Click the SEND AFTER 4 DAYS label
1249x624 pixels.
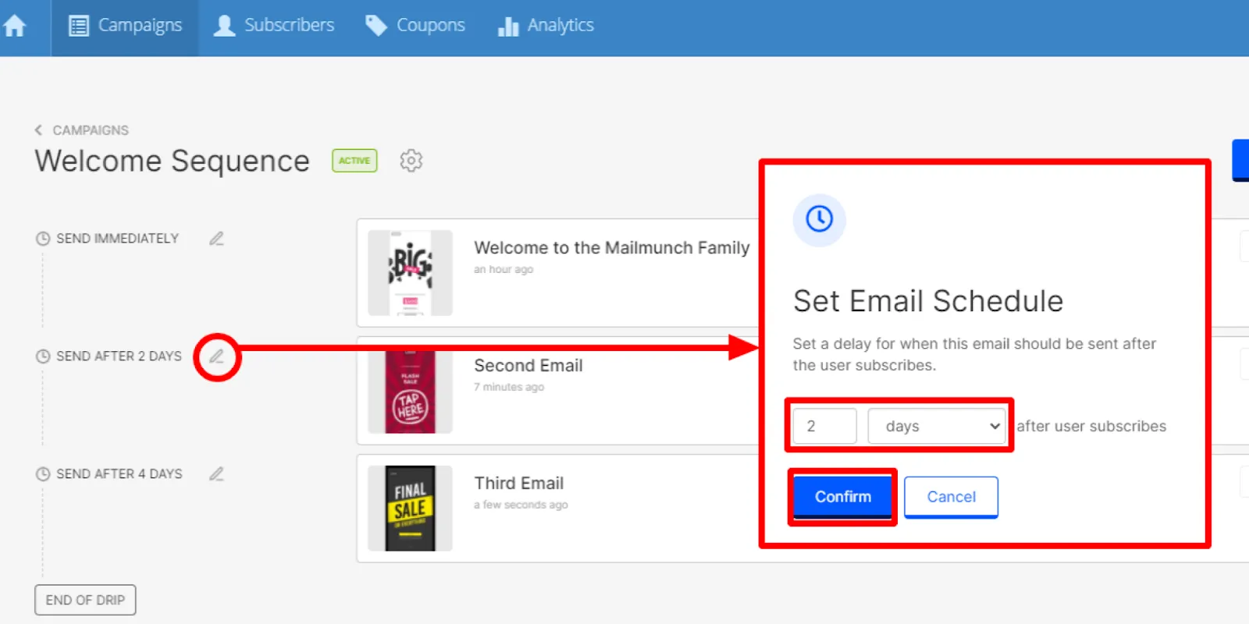pyautogui.click(x=119, y=474)
